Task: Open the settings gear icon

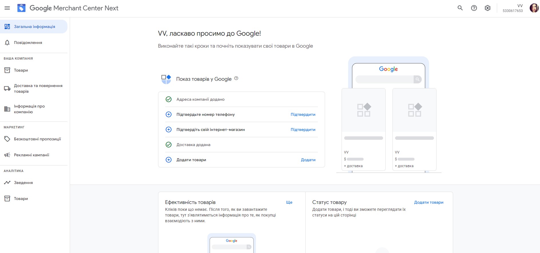Action: tap(487, 8)
